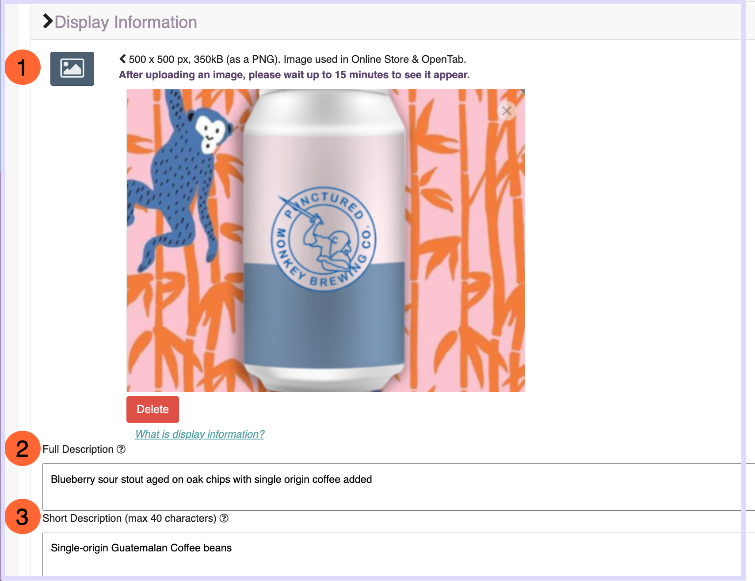Delete the uploaded product image
The image size is (755, 581).
point(153,409)
